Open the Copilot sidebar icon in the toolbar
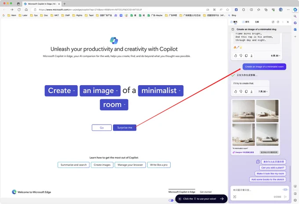Viewport: 299px width, 204px height. tap(295, 10)
